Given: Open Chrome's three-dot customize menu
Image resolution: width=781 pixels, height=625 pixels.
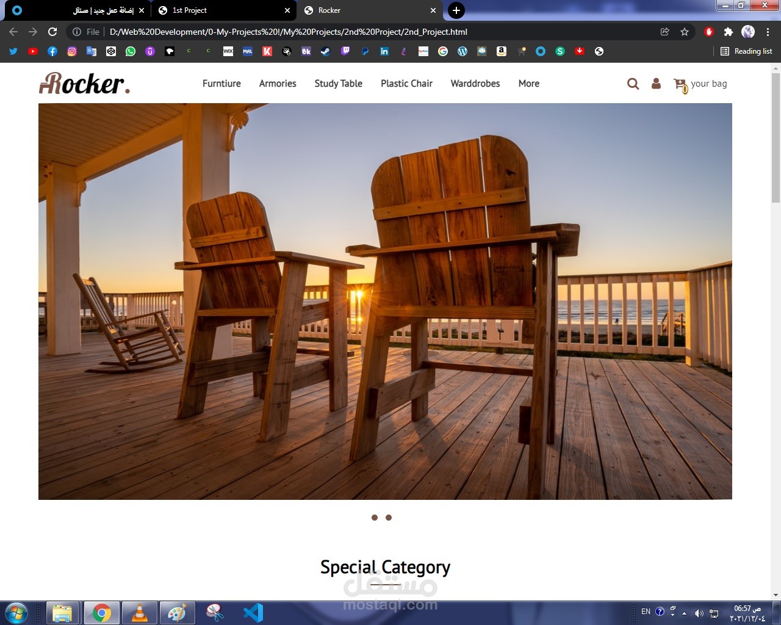Looking at the screenshot, I should click(x=768, y=32).
